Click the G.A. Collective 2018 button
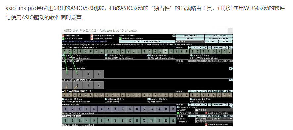This screenshot has width=293, height=130. (147, 41)
